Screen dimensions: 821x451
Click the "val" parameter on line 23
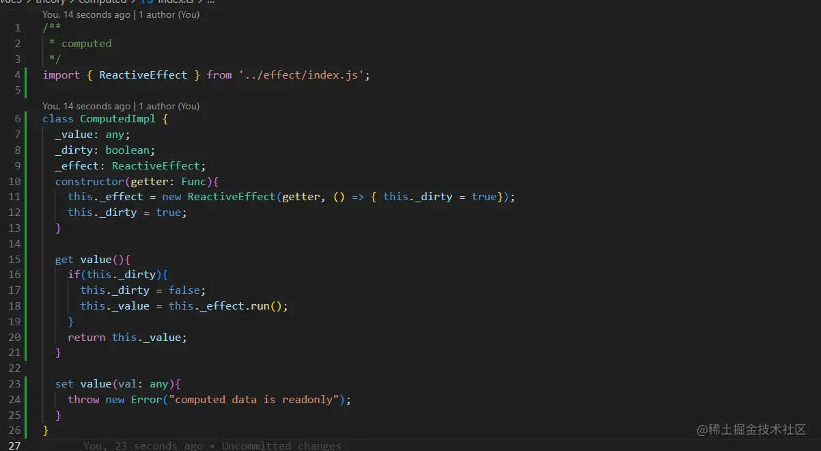(x=127, y=384)
